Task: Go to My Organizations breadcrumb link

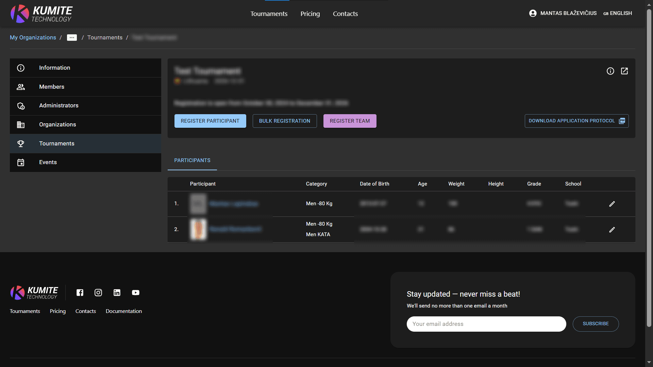Action: point(33,37)
